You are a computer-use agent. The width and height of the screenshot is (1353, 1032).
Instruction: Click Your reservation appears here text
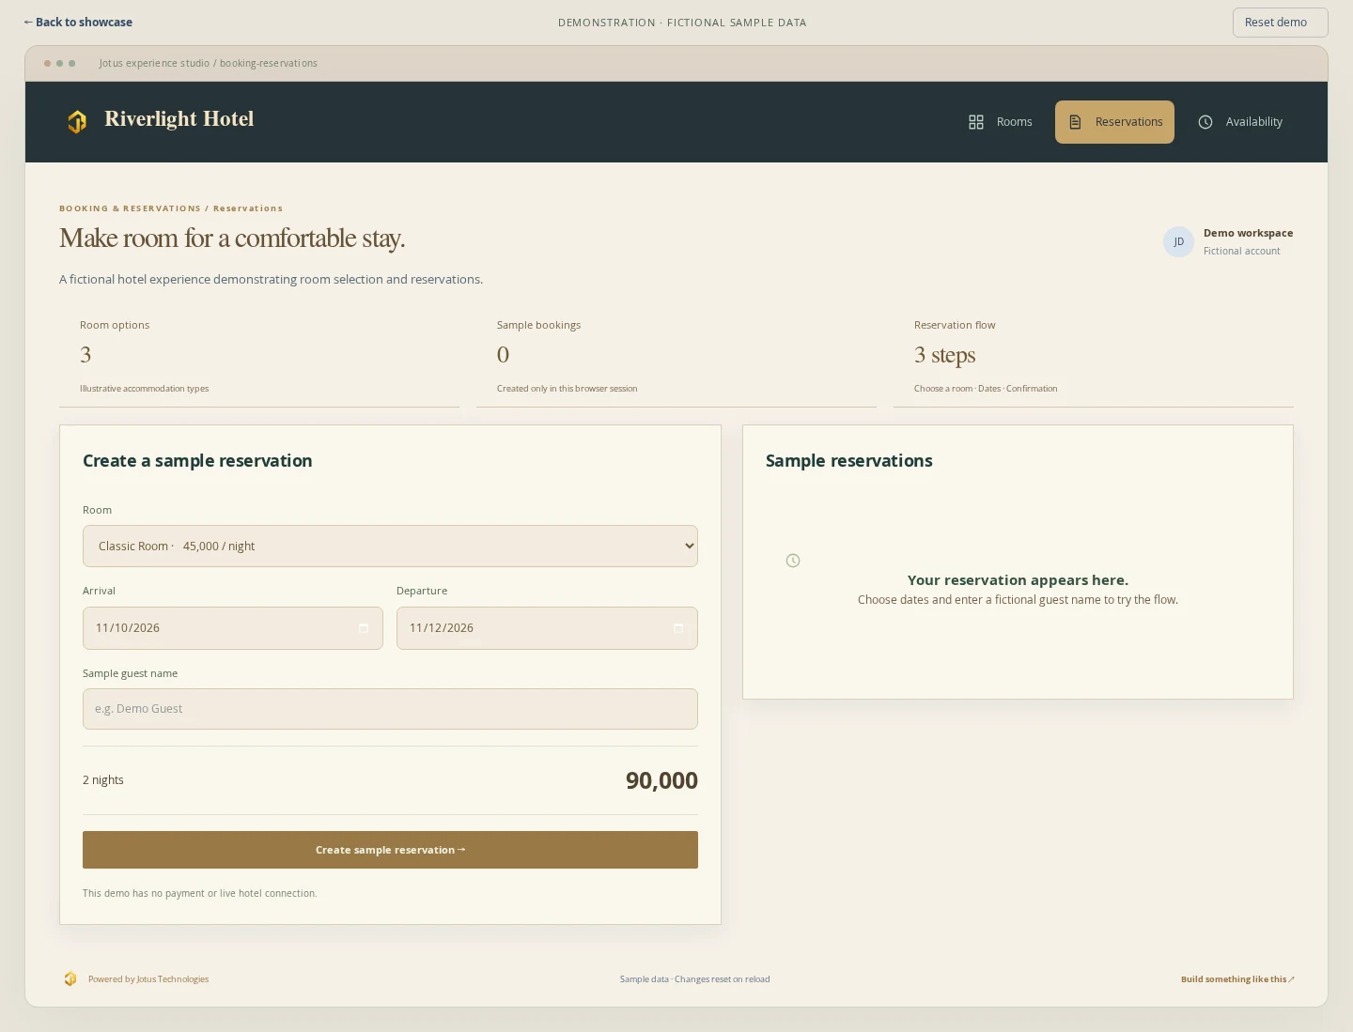point(1018,580)
